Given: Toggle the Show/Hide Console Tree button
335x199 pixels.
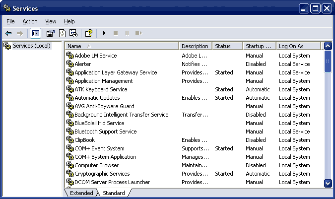Looking at the screenshot, I should 35,33.
